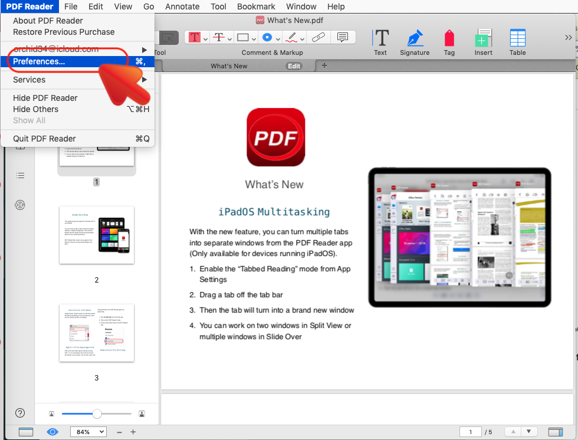Click the PDF Reader application menu title
The height and width of the screenshot is (440, 578).
pos(29,6)
